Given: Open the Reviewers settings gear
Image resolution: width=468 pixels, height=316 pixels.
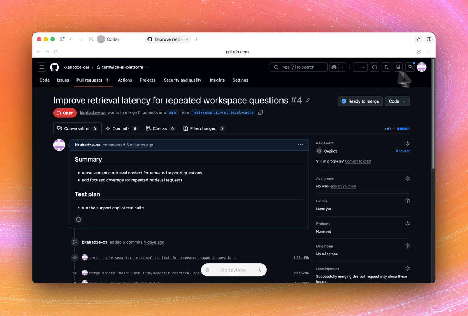Looking at the screenshot, I should pos(408,143).
